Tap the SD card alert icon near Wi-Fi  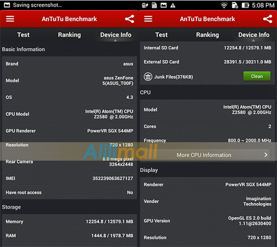(235, 5)
